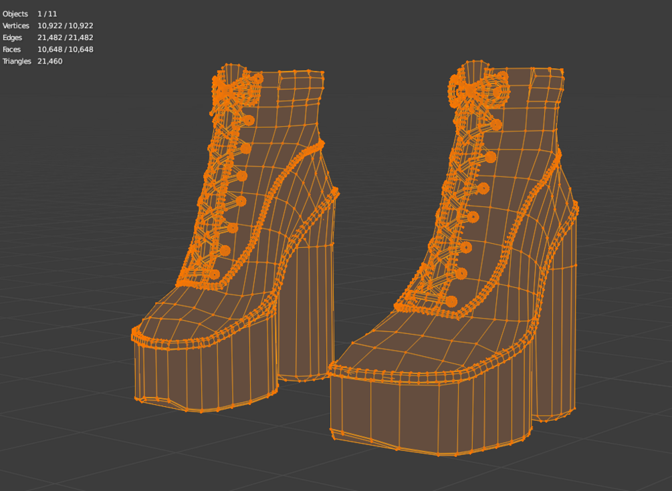672x491 pixels.
Task: Click the "Edges" statistics label
Action: [12, 37]
